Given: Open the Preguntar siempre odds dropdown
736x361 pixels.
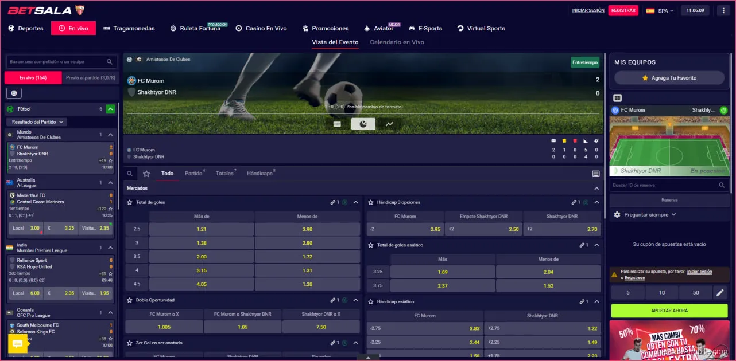Looking at the screenshot, I should [650, 214].
